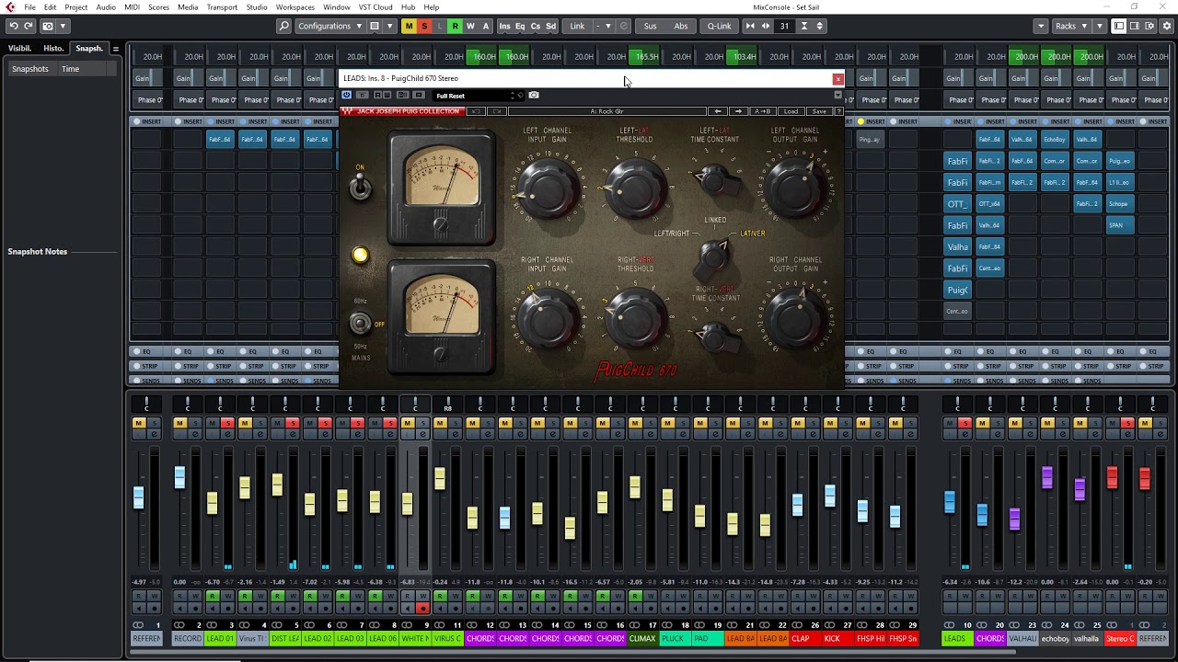Toggle Read automation on LEAD 01
The height and width of the screenshot is (662, 1178).
pos(212,596)
